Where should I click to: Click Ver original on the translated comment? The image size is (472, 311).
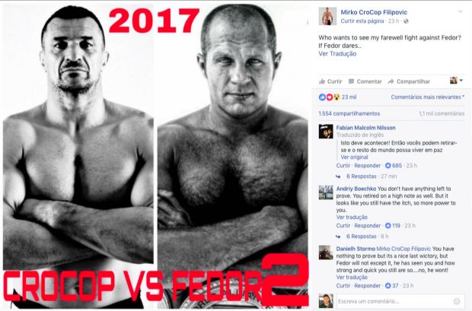(354, 157)
